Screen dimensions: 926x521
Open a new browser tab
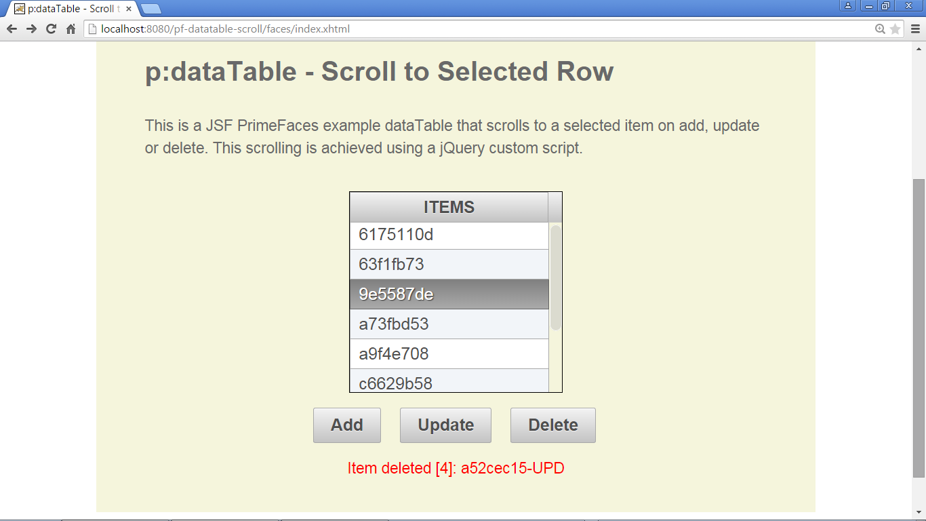150,9
